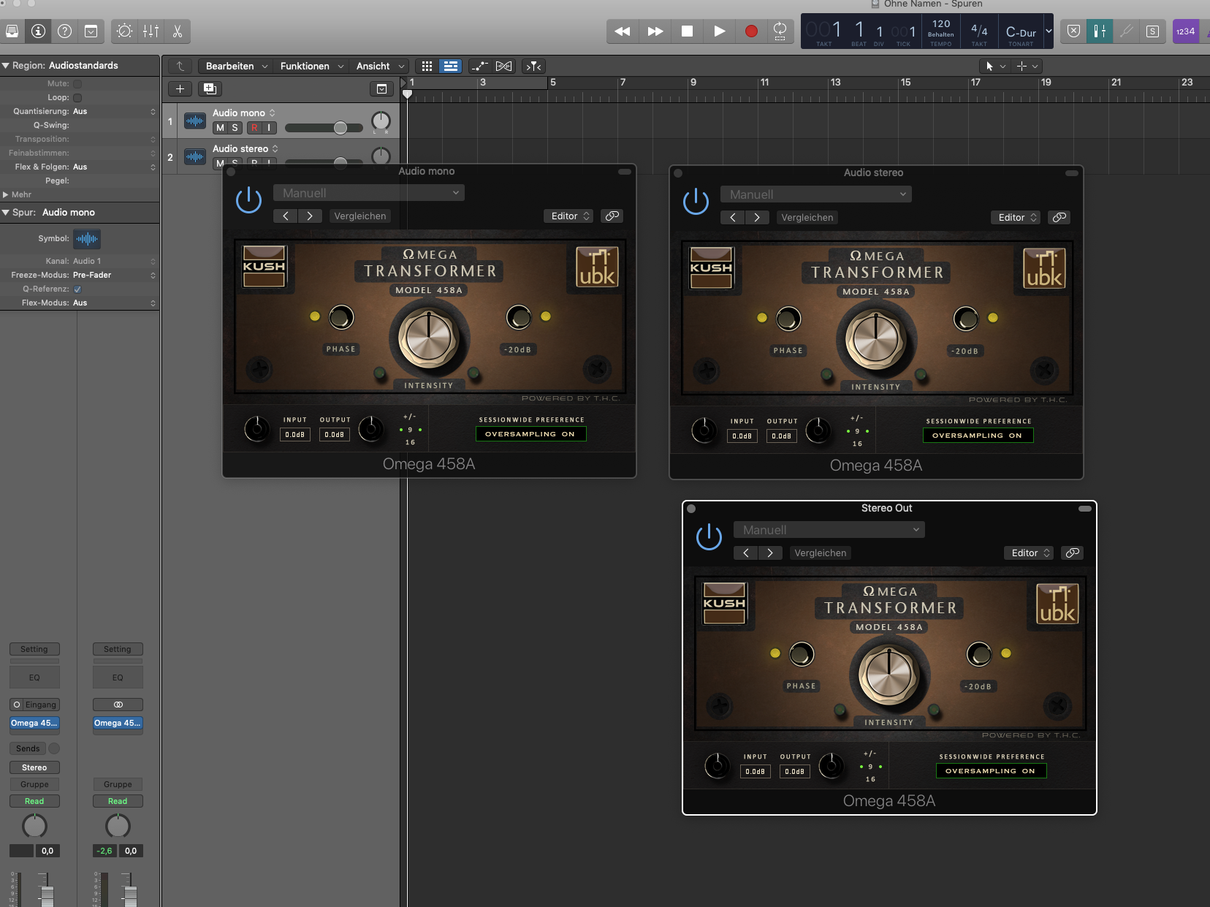1210x907 pixels.
Task: Mute the Audio mono track
Action: pyautogui.click(x=220, y=128)
